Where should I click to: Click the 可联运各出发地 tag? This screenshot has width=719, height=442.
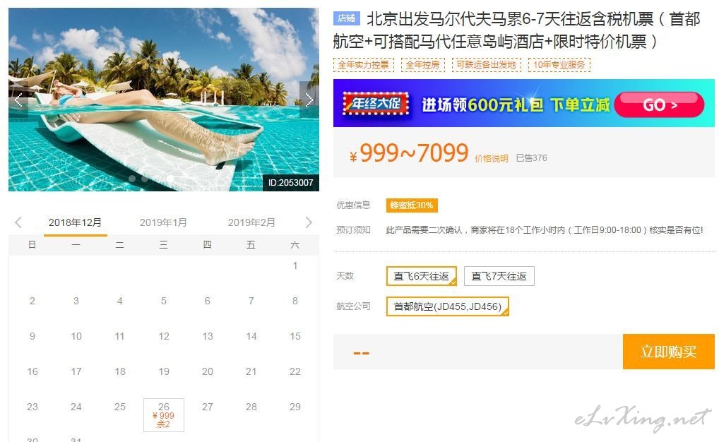pos(486,65)
